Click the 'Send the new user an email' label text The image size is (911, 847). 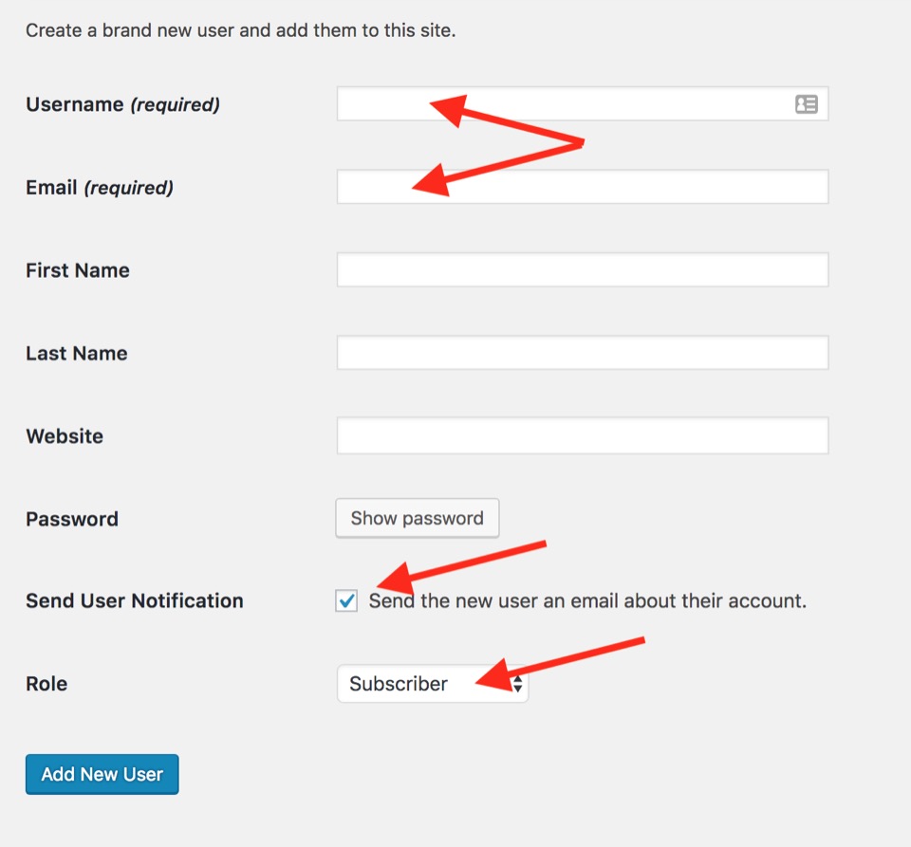[587, 600]
